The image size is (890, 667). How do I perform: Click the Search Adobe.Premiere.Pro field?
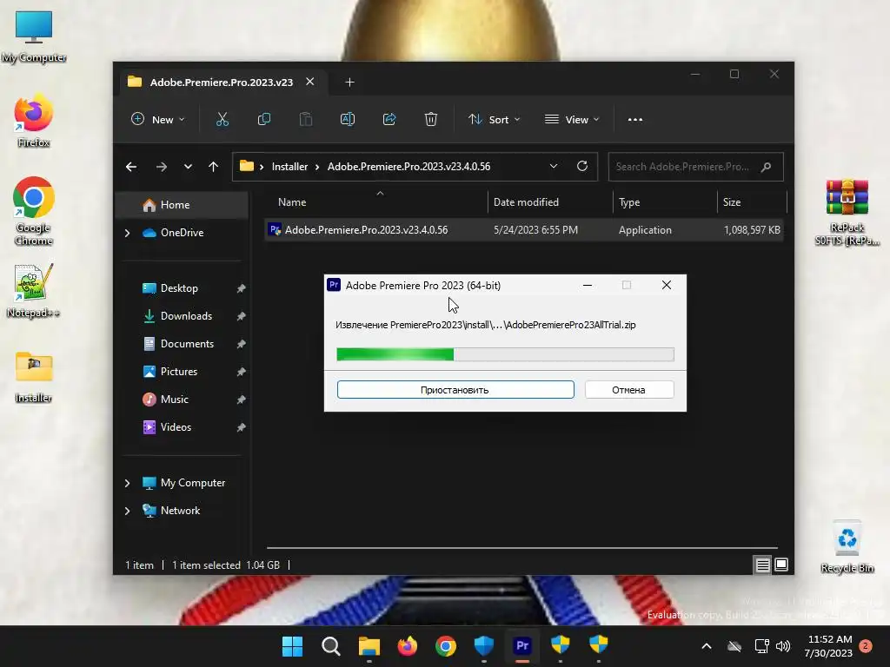(x=696, y=167)
